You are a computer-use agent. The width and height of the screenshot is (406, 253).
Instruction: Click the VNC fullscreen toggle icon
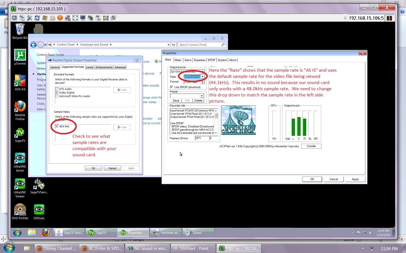[x=75, y=18]
